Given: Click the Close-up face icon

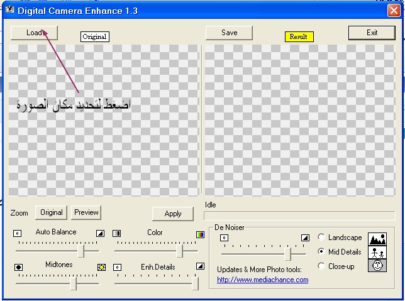Looking at the screenshot, I should point(377,266).
